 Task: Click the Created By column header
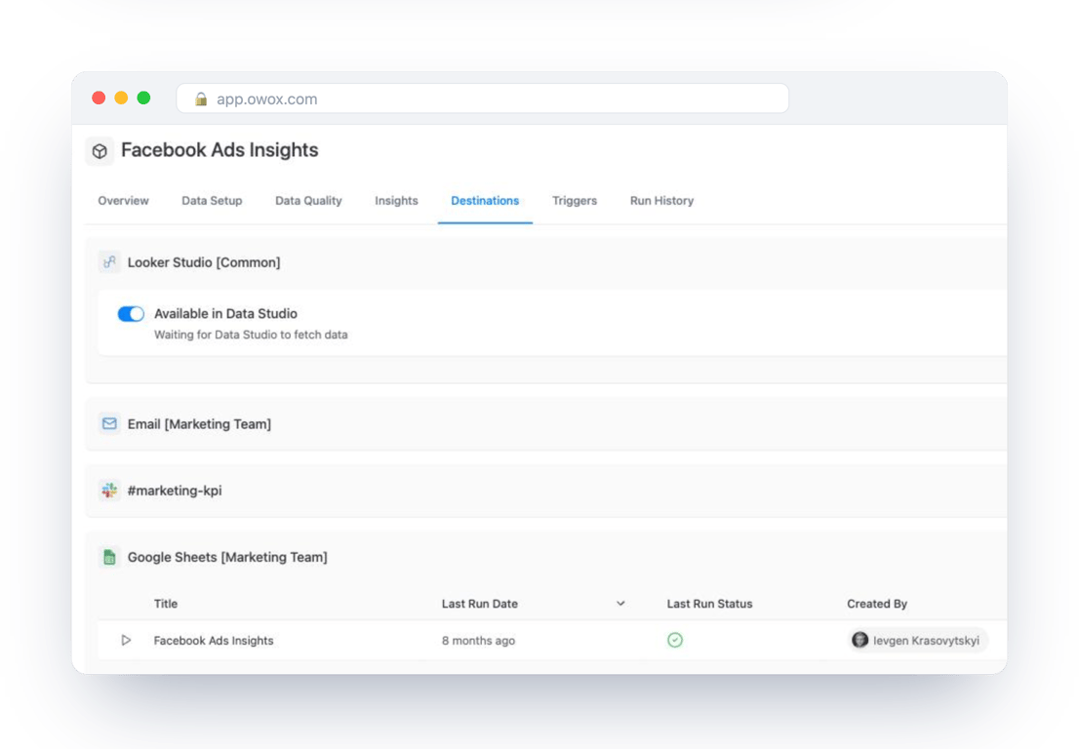coord(877,604)
